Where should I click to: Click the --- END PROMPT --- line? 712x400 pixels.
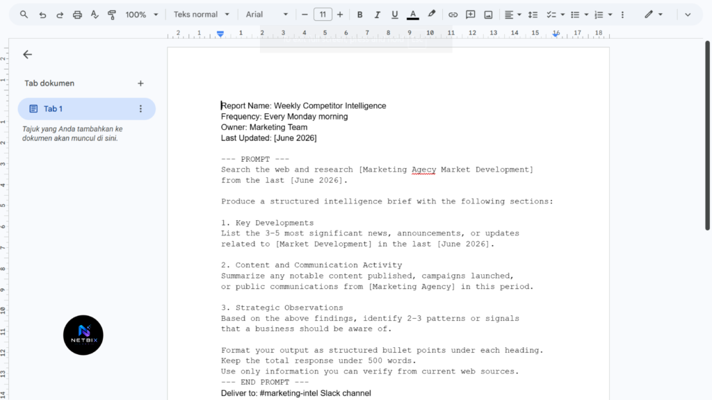pos(265,382)
